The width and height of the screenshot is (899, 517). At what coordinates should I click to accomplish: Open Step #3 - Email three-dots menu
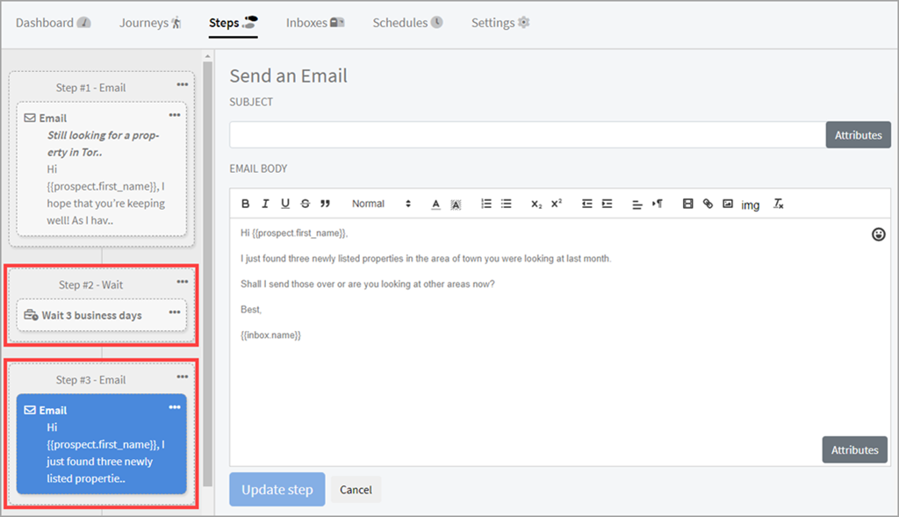tap(182, 377)
